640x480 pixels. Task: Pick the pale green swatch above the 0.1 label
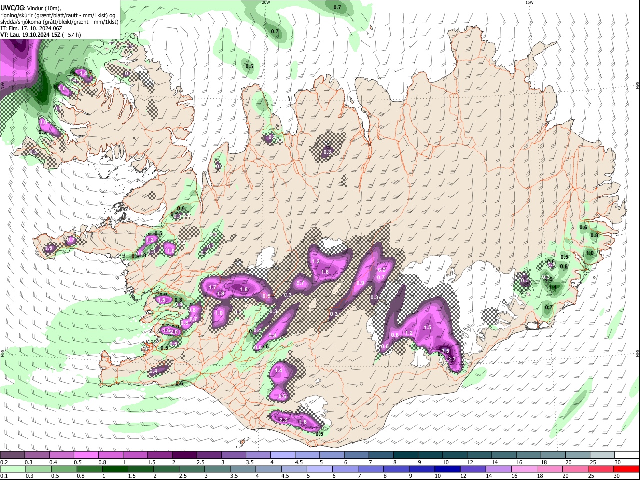point(12,469)
